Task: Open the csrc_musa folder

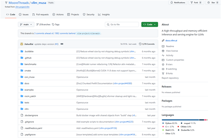Action: [29, 77]
